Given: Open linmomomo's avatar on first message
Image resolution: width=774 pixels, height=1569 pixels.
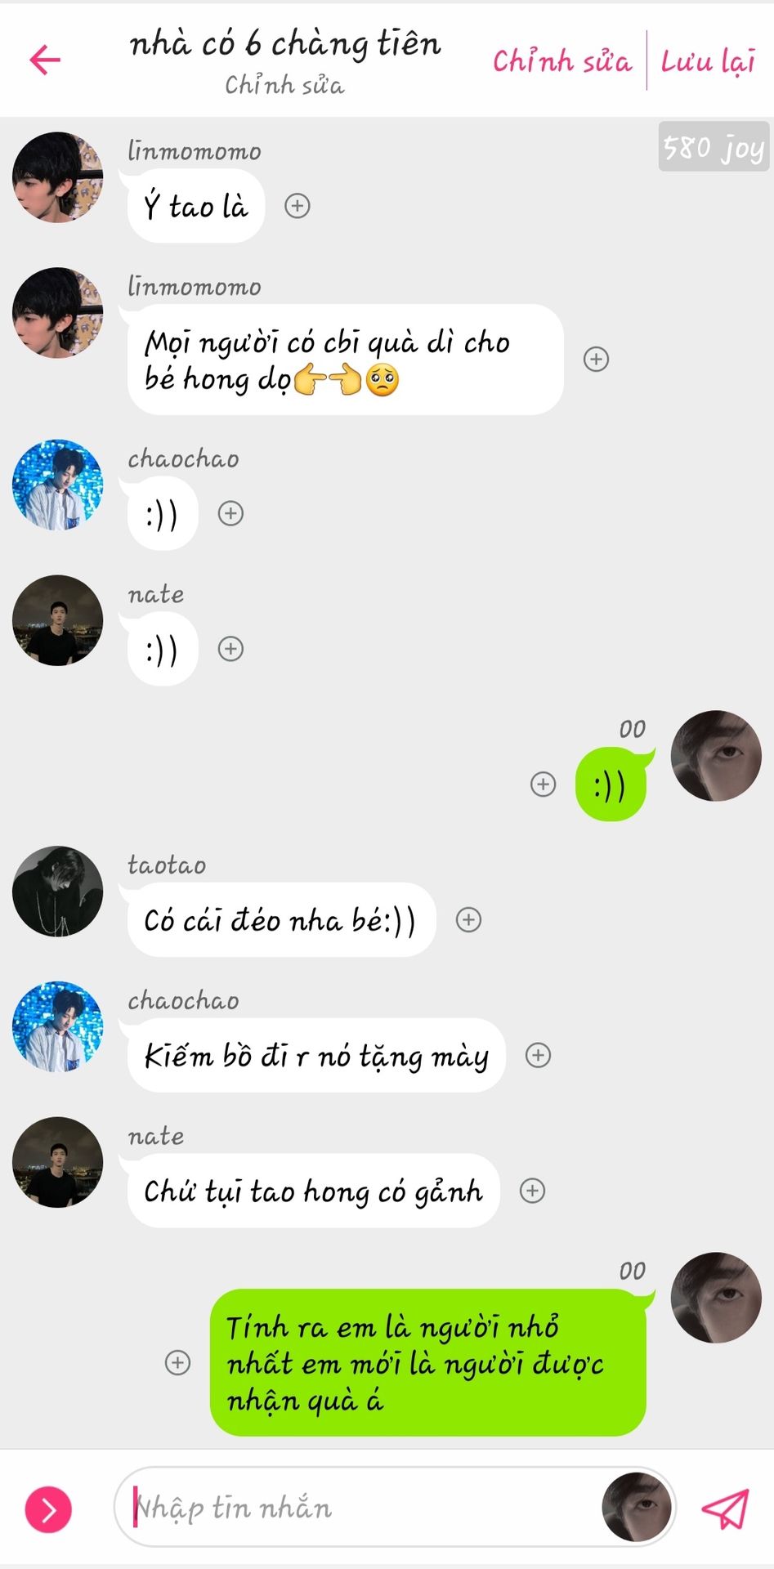Looking at the screenshot, I should pos(57,177).
